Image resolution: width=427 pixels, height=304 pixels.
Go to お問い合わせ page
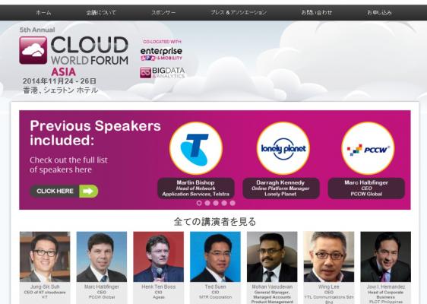click(316, 12)
